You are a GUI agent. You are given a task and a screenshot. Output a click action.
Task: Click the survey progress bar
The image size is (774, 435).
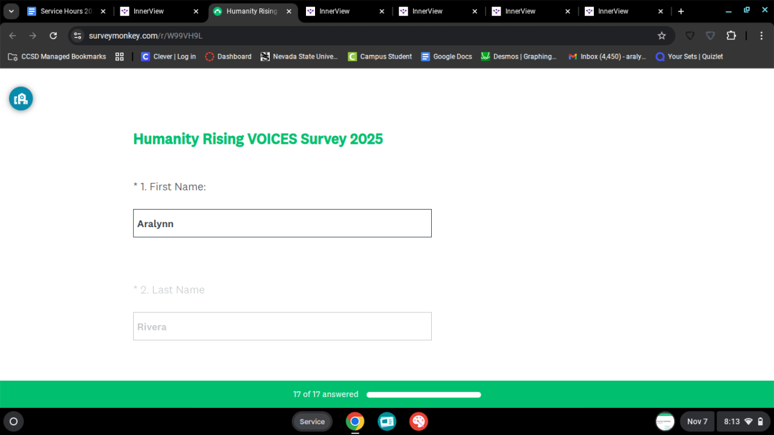(x=424, y=395)
